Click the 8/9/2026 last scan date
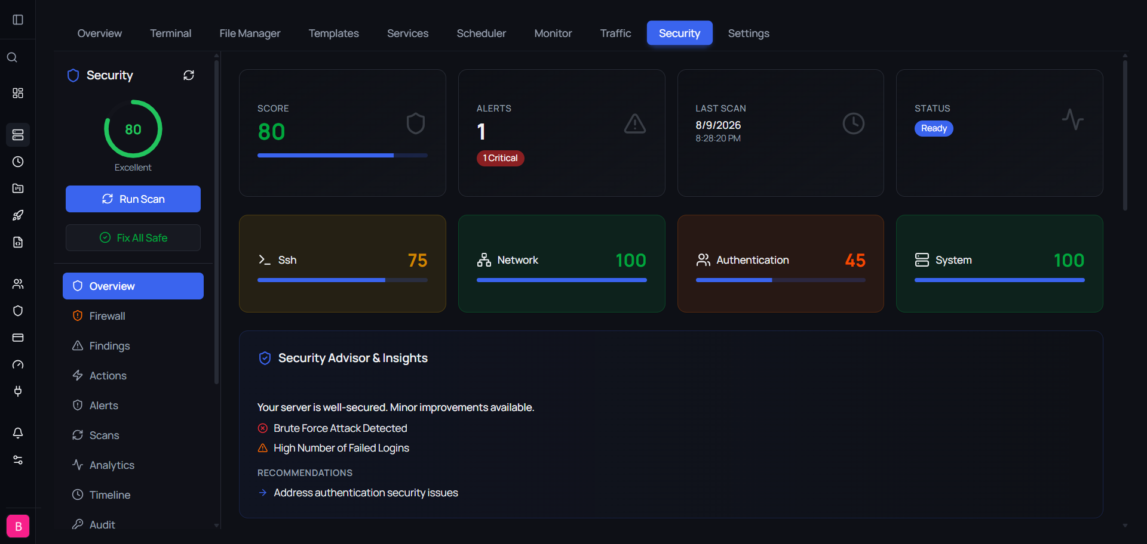 coord(718,125)
